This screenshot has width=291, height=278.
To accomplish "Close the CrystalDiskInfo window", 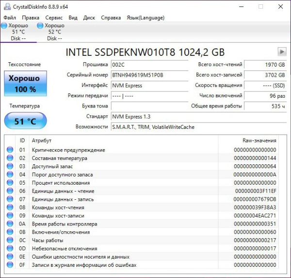I will point(281,7).
